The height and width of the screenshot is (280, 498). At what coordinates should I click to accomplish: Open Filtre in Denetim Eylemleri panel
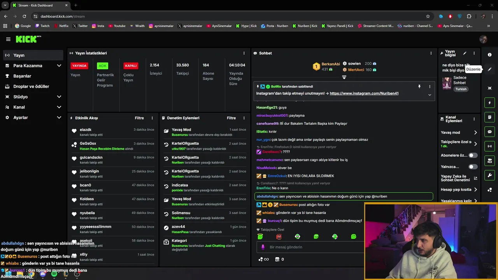pos(231,118)
